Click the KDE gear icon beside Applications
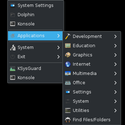The image size is (125, 125). [x=12, y=36]
